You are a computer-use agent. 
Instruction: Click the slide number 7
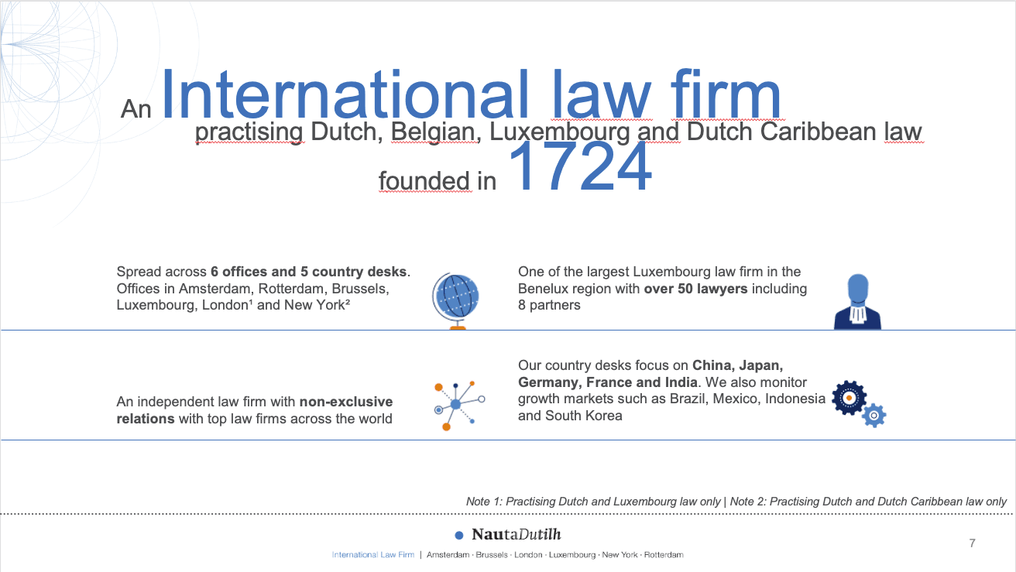click(x=972, y=543)
